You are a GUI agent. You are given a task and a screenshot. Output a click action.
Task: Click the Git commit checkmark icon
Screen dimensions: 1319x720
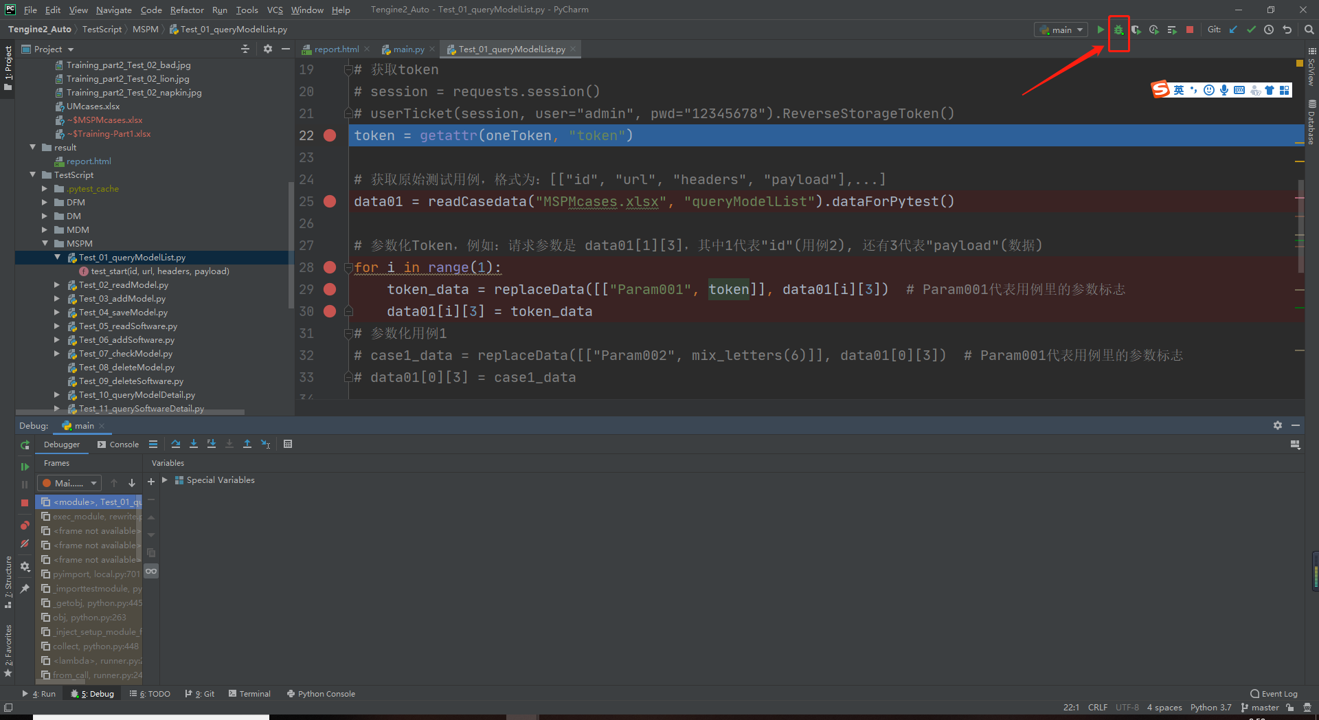coord(1251,30)
